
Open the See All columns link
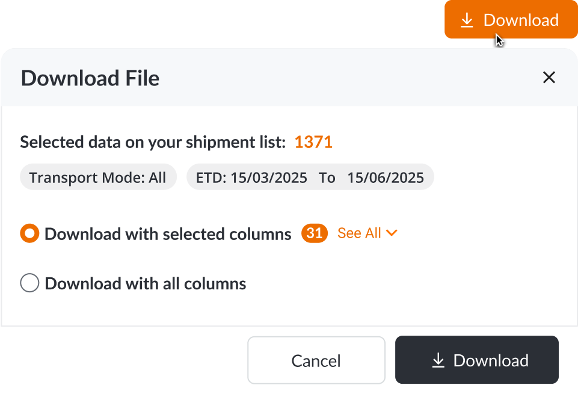coord(360,233)
